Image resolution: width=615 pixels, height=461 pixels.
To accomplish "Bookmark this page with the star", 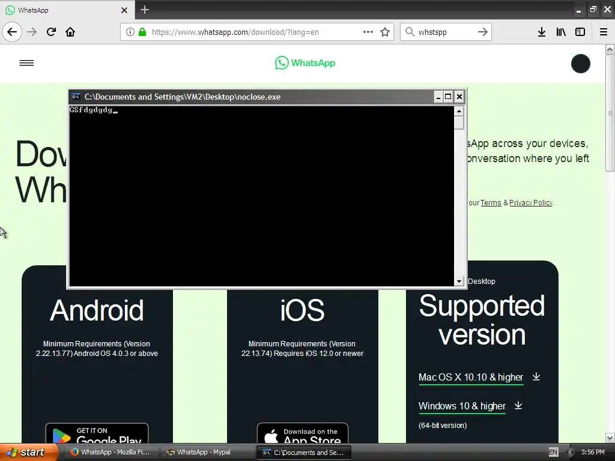I will tap(385, 32).
